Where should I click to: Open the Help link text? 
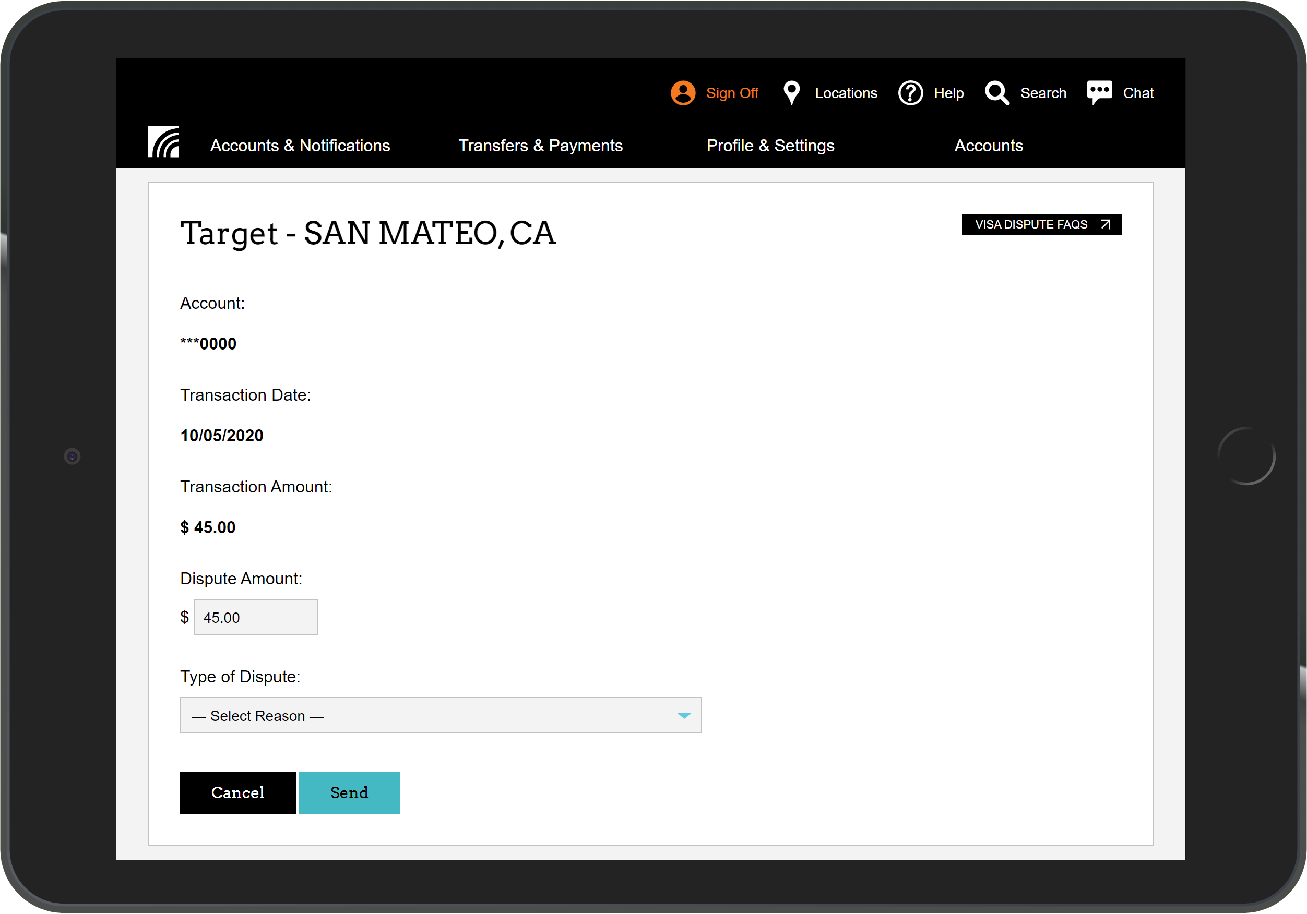(948, 93)
